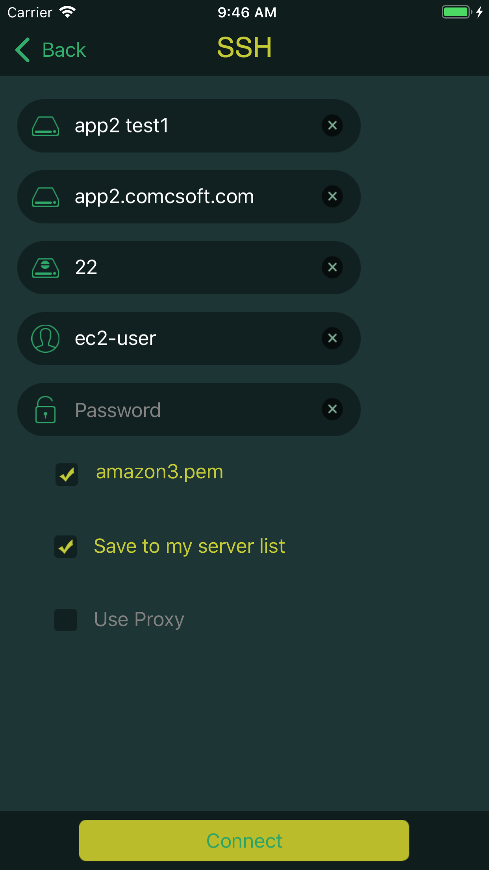The image size is (489, 870).
Task: Disable Save to my server list
Action: tap(65, 547)
